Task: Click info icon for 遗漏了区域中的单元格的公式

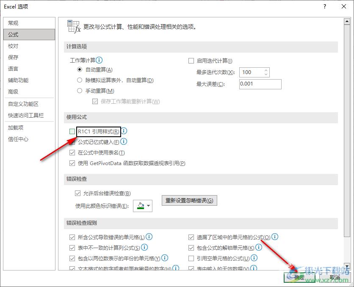Action: (x=275, y=237)
